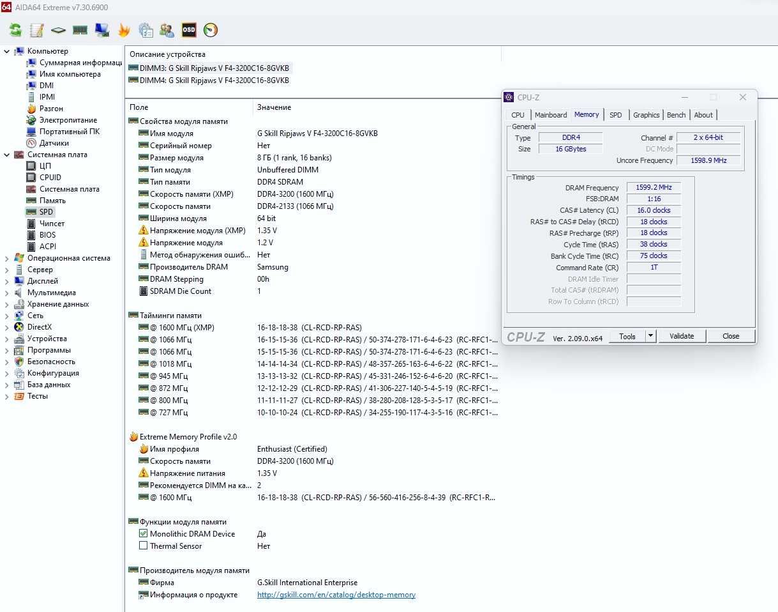Click the Tools button in CPU-Z
Image resolution: width=778 pixels, height=612 pixels.
point(627,336)
